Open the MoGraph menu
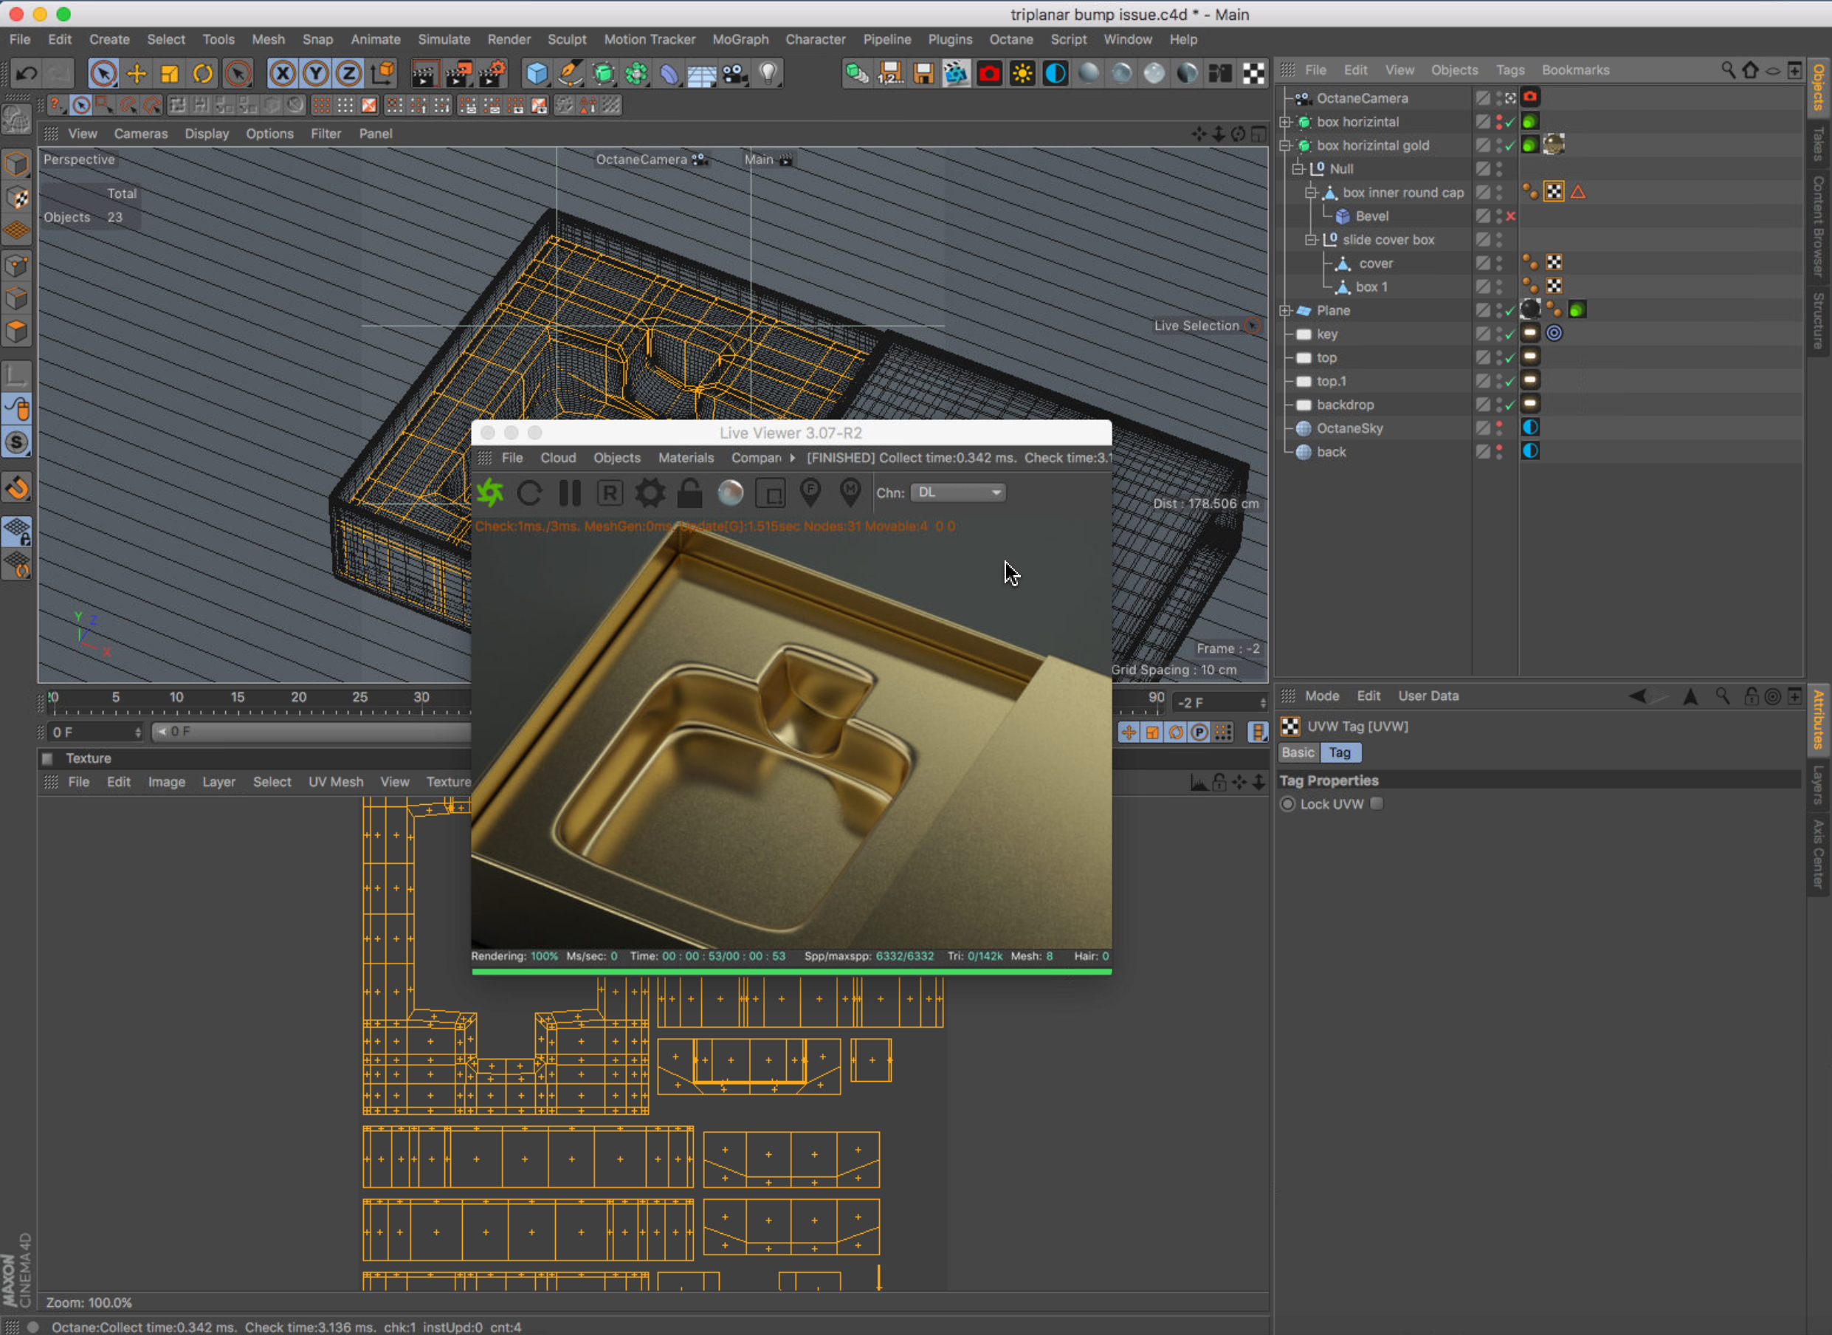1832x1335 pixels. (x=740, y=40)
